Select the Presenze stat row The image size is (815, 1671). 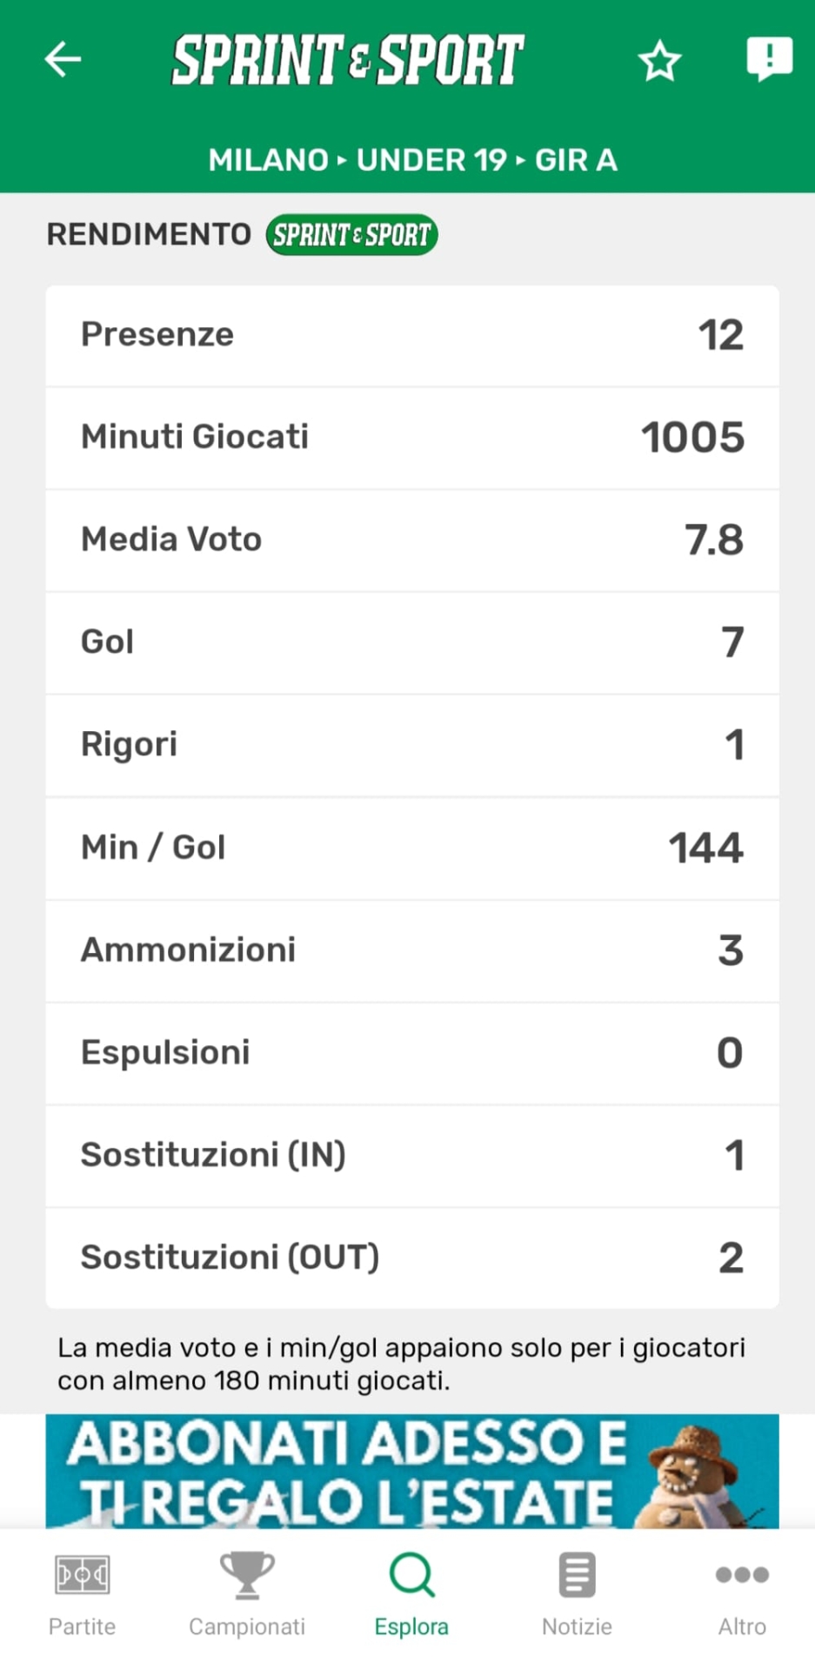(x=412, y=335)
